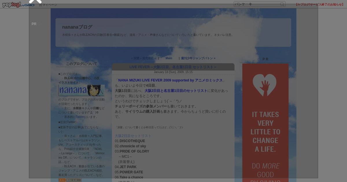
Task: Open the 大阪2日目と名古屋1日目のセットリスト link
Action: coord(176,91)
